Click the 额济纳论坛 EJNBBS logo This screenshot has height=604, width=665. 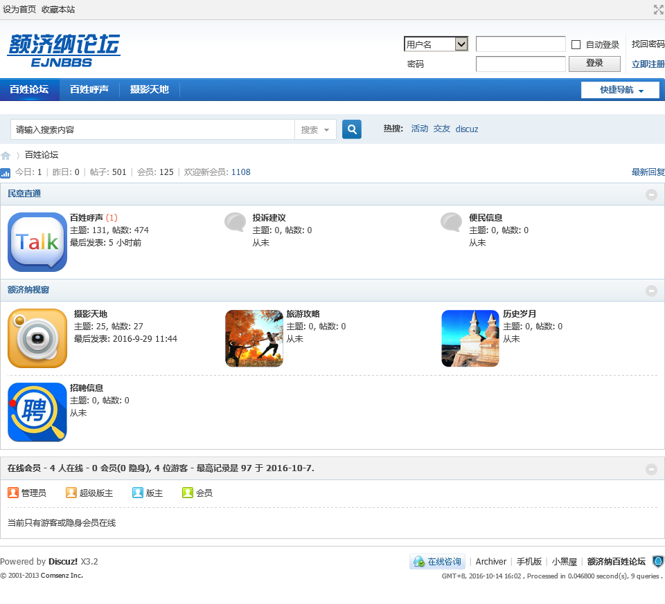tap(64, 51)
